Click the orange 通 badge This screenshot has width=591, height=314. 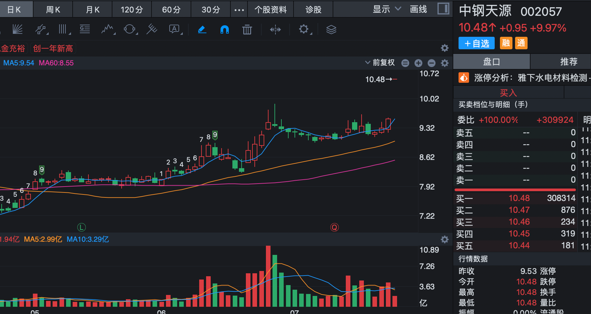(x=521, y=43)
